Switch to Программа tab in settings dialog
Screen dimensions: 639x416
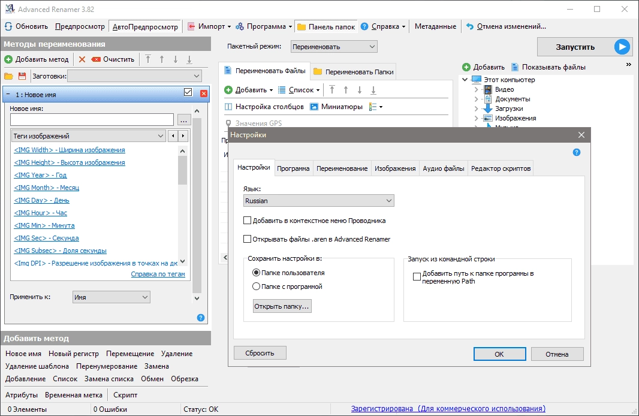tap(293, 168)
